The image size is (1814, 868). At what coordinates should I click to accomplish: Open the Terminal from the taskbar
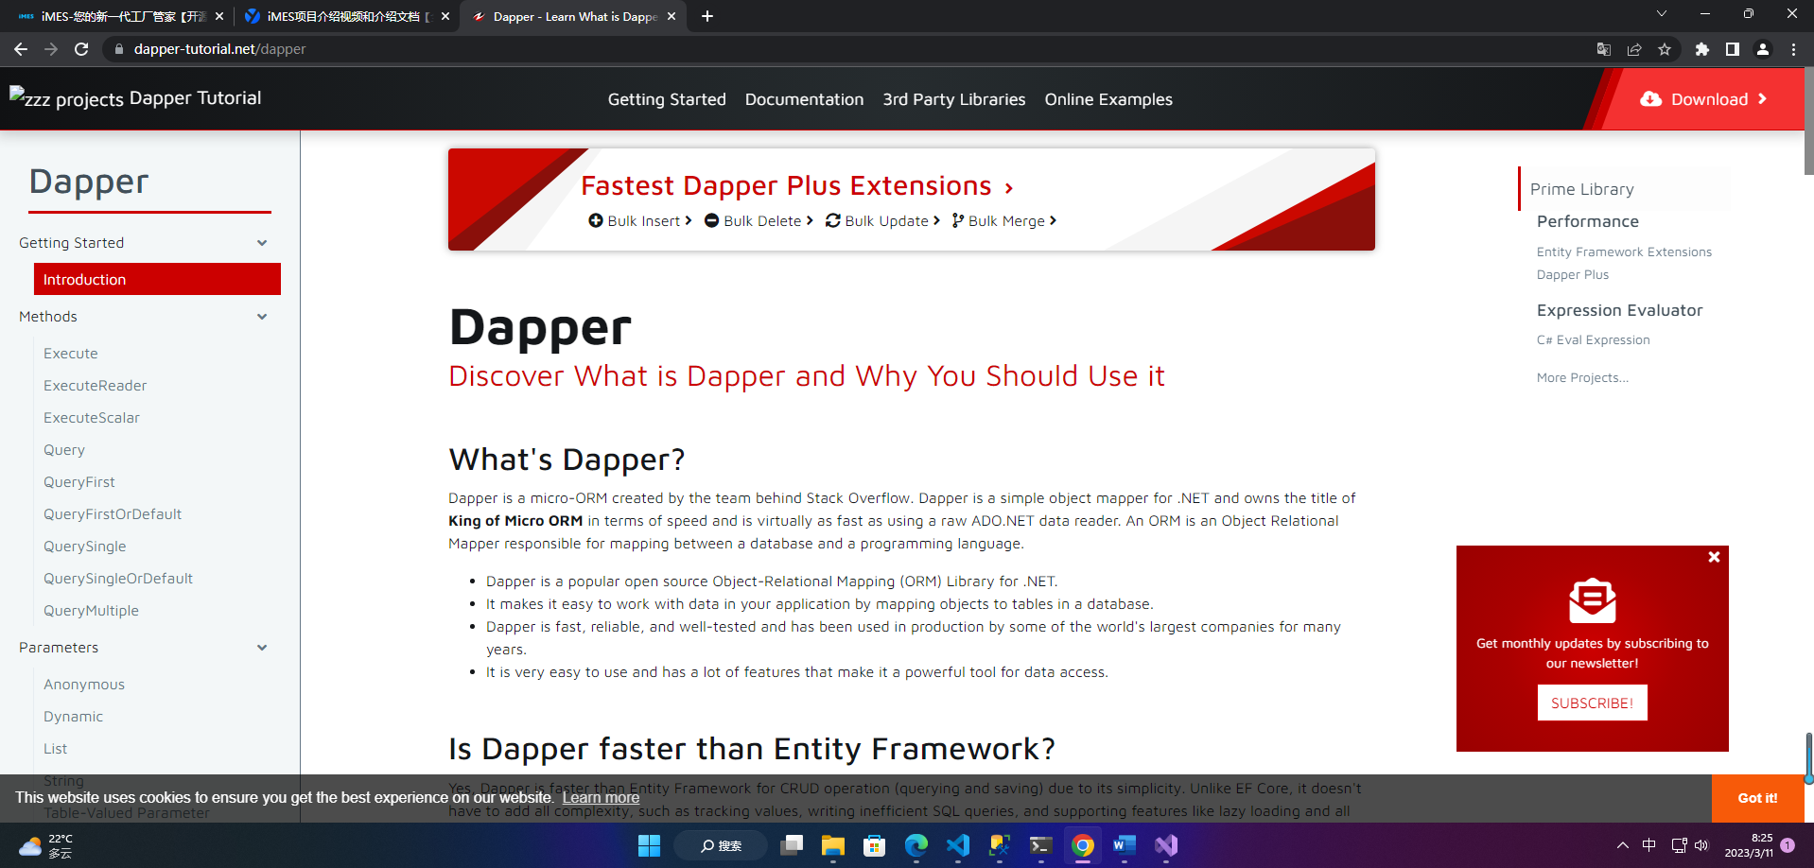click(x=1040, y=845)
